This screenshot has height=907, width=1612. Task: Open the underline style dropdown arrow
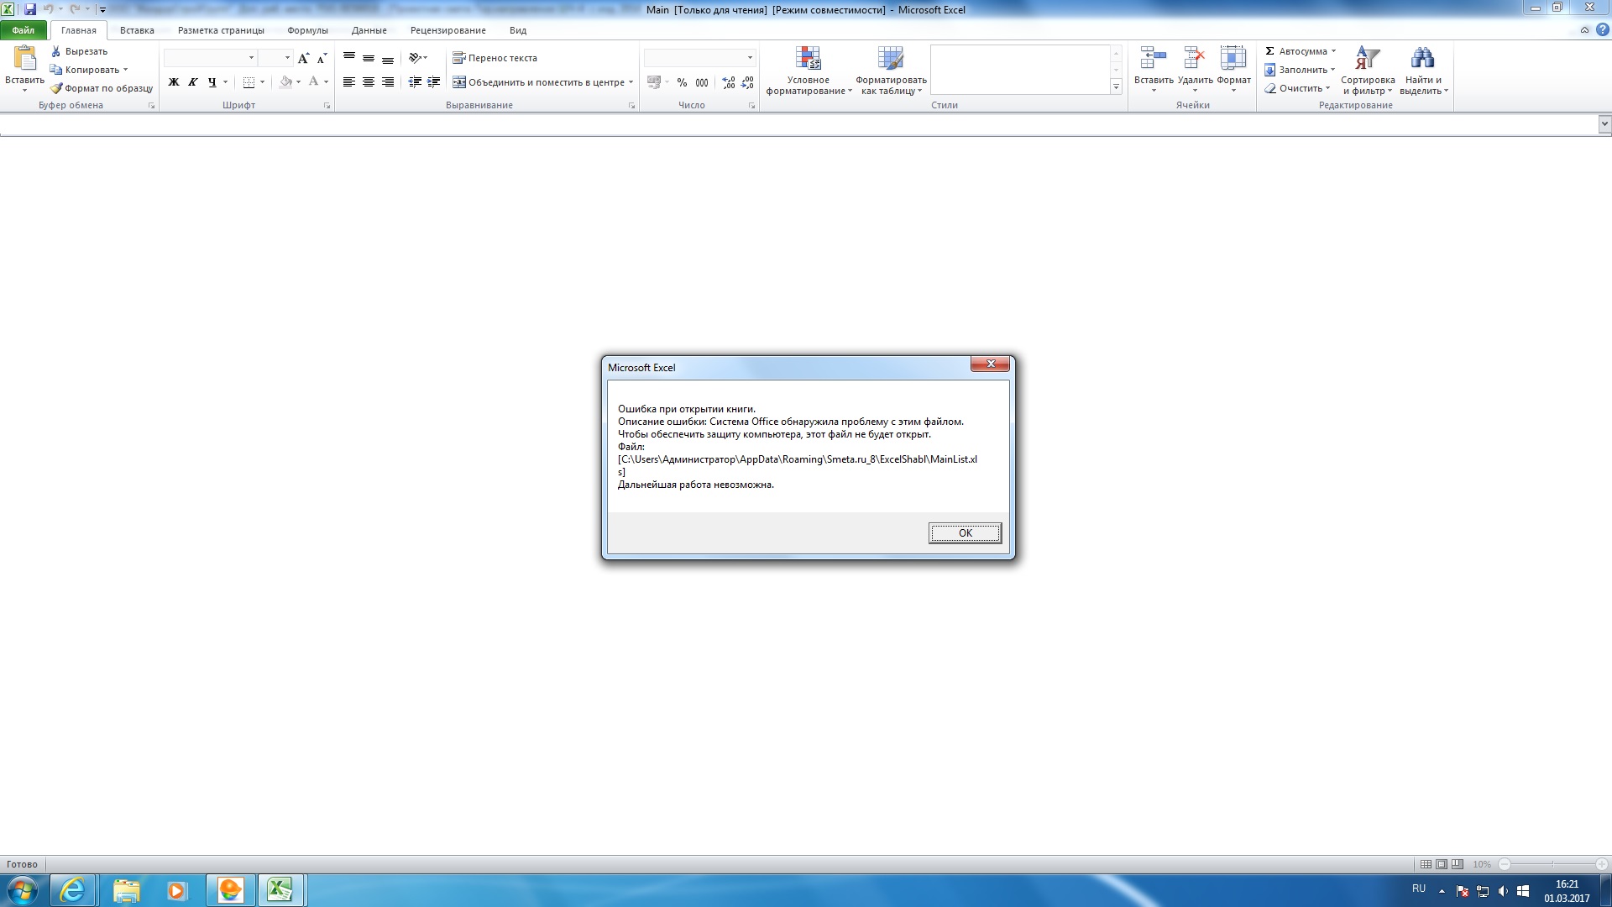click(x=225, y=81)
